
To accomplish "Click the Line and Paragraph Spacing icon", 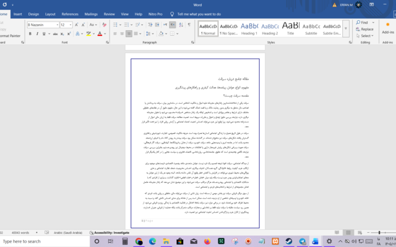I will 148,34.
